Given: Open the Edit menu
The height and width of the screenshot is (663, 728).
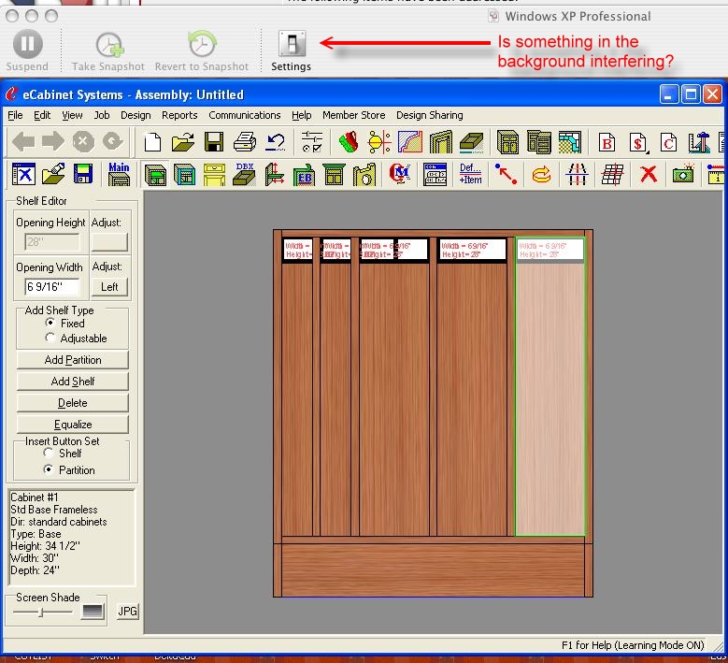Looking at the screenshot, I should point(42,115).
